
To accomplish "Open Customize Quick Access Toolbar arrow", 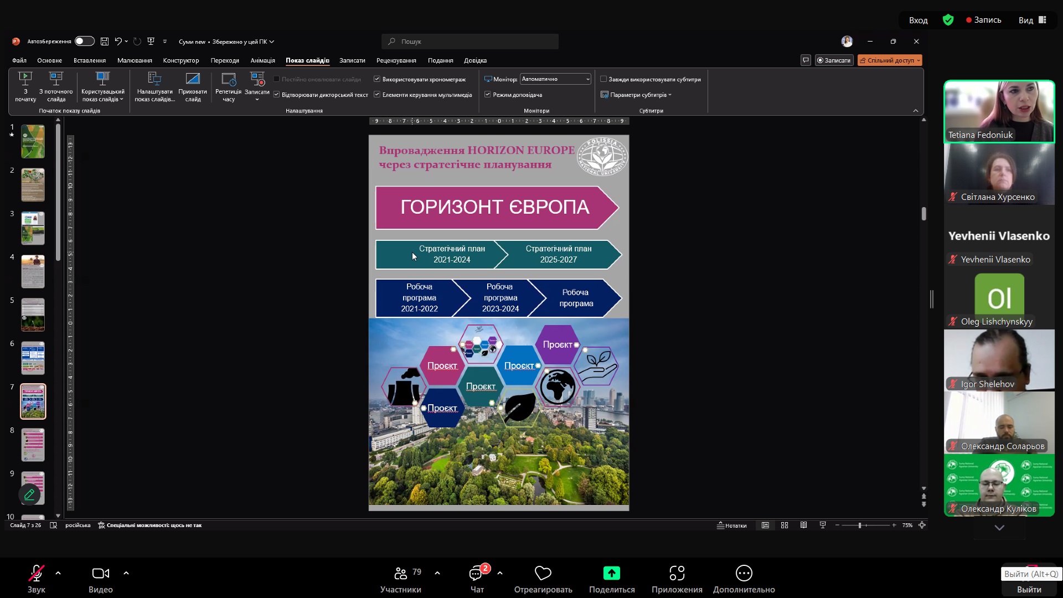I will click(x=164, y=42).
